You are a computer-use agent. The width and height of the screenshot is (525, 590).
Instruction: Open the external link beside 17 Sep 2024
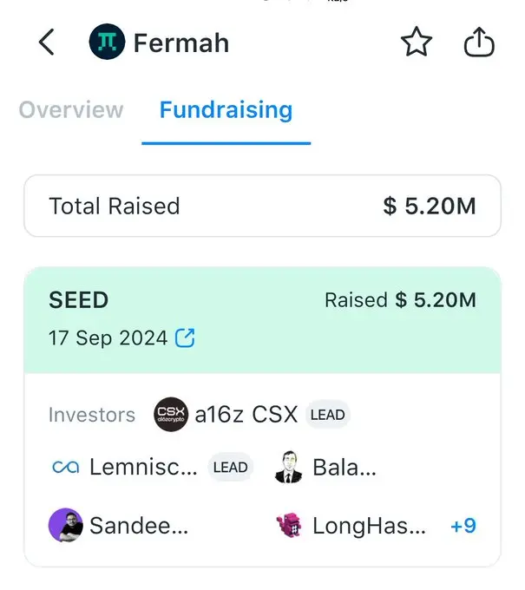[185, 338]
